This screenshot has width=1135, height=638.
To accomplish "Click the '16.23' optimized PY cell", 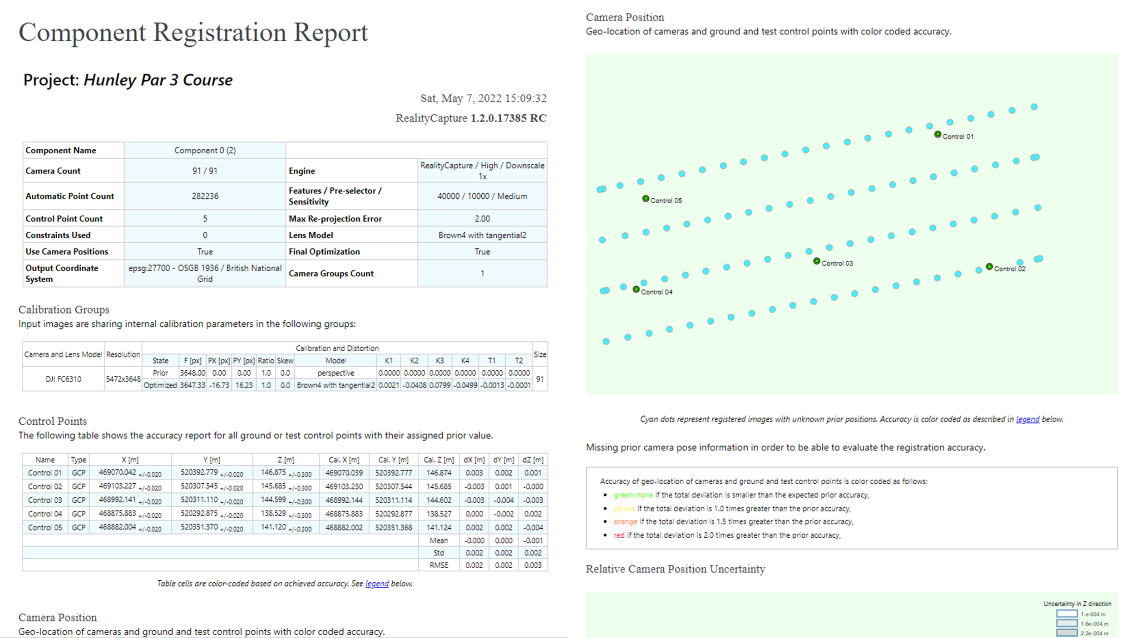I will click(244, 385).
